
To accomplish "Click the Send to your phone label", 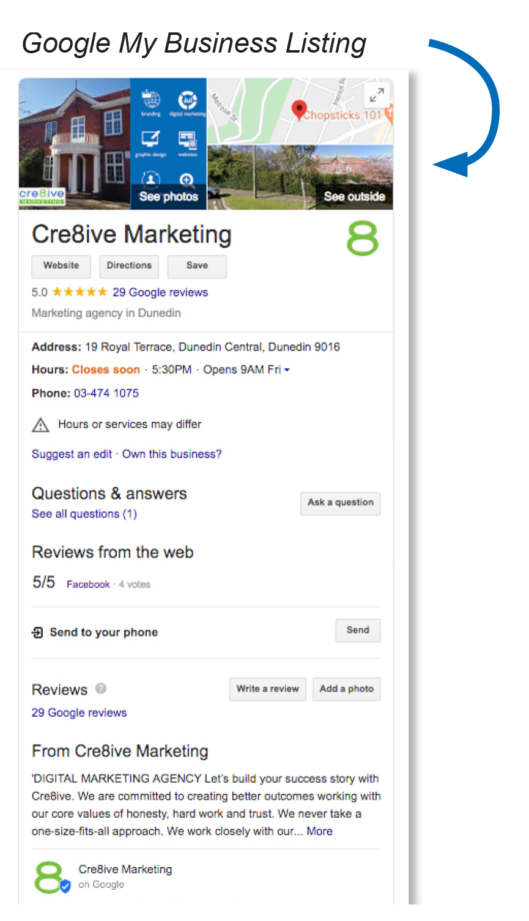I will click(x=104, y=632).
